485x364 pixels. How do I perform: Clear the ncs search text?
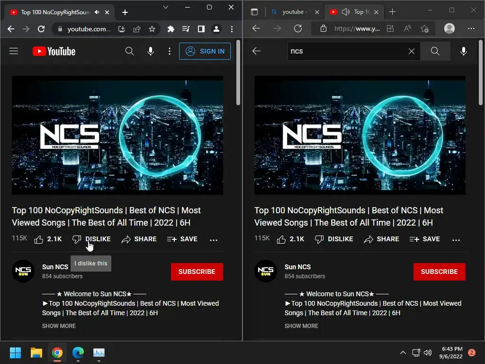[412, 51]
